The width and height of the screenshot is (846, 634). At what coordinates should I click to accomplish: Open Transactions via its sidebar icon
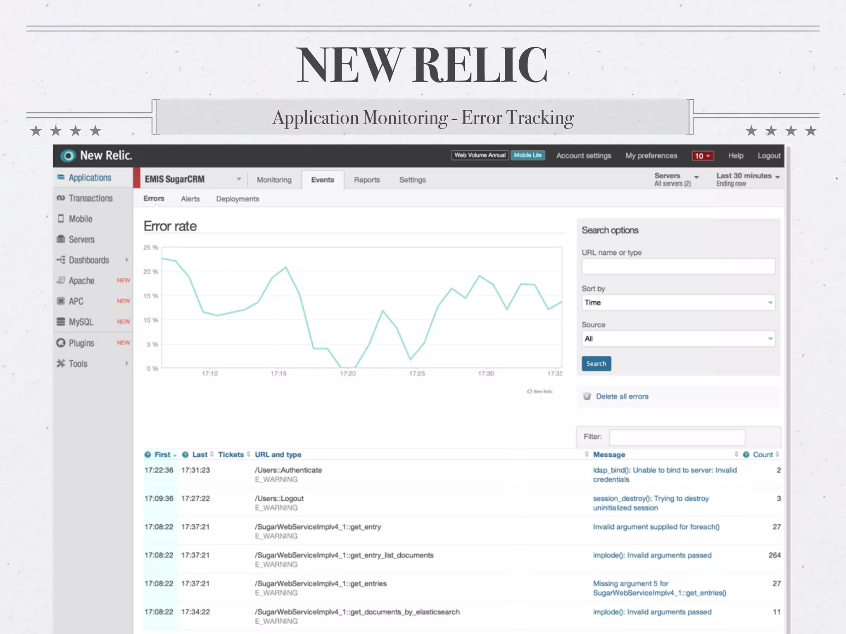tap(61, 198)
